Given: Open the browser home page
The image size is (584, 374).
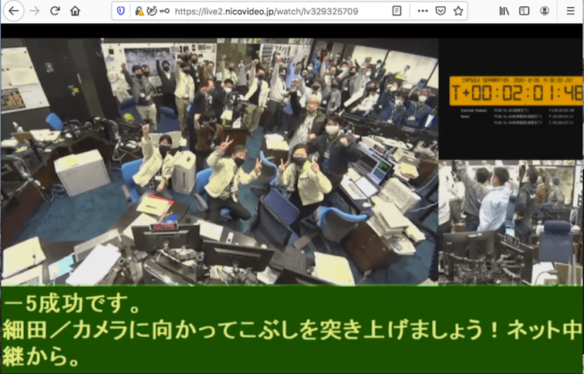Looking at the screenshot, I should 75,11.
